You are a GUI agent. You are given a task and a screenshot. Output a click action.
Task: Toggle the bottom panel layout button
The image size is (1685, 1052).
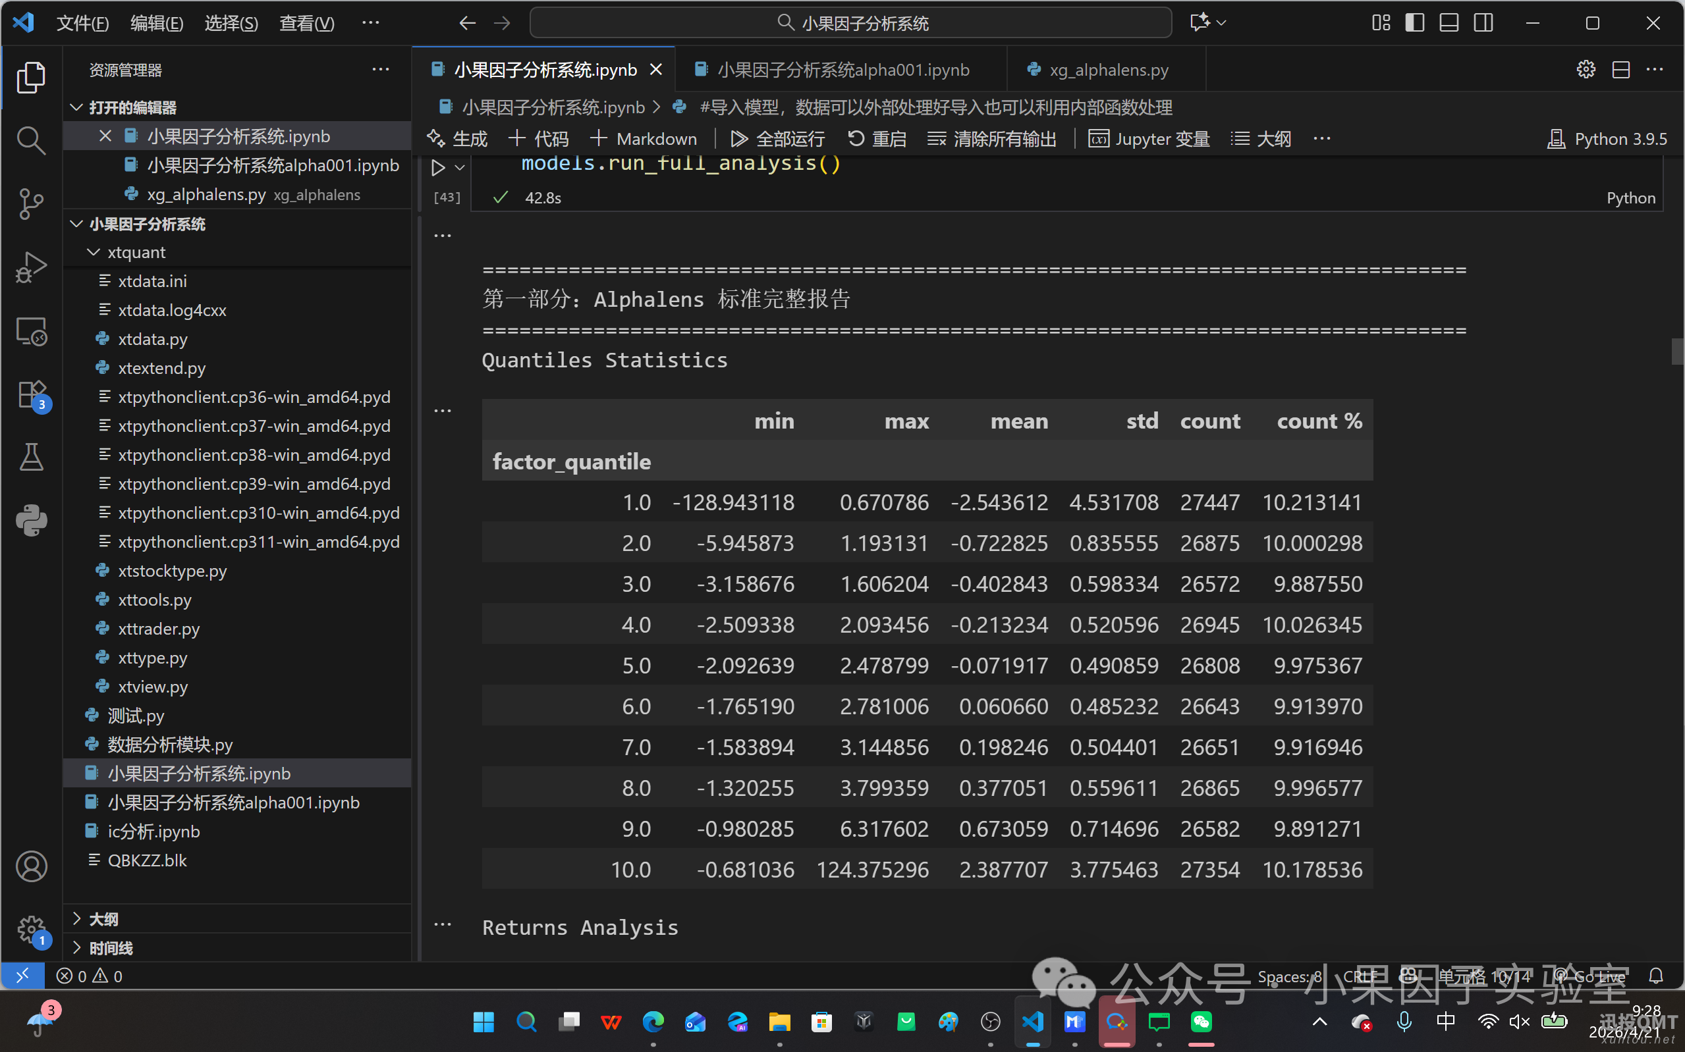(1449, 23)
